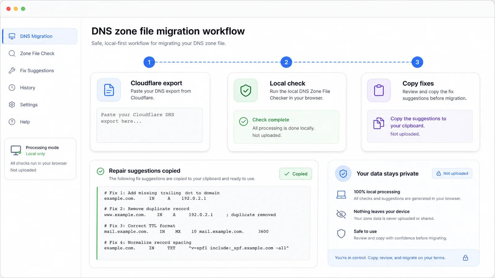Click the DNS Migration monitor icon
This screenshot has width=495, height=278.
pyautogui.click(x=12, y=36)
